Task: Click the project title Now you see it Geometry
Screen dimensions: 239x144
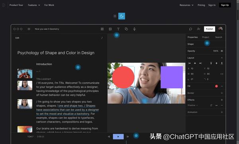Action: [x=47, y=29]
